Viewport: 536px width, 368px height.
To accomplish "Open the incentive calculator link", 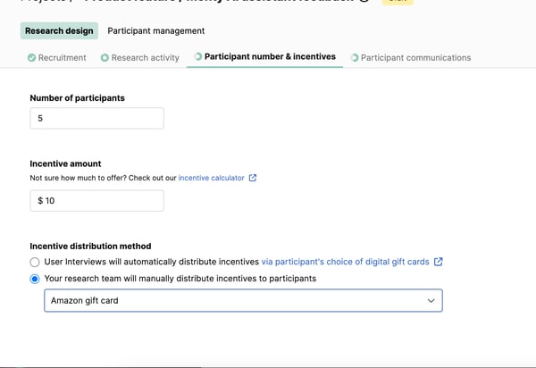I will click(x=211, y=178).
